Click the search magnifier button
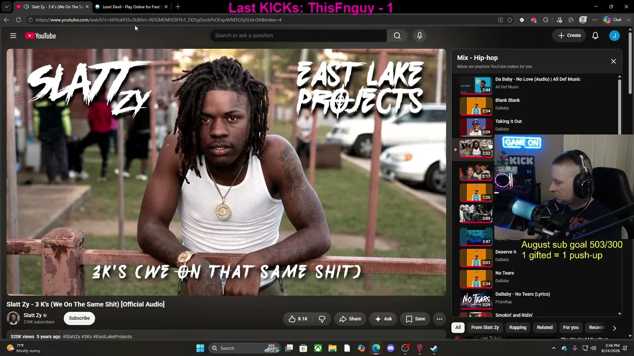This screenshot has width=634, height=356. pyautogui.click(x=397, y=36)
